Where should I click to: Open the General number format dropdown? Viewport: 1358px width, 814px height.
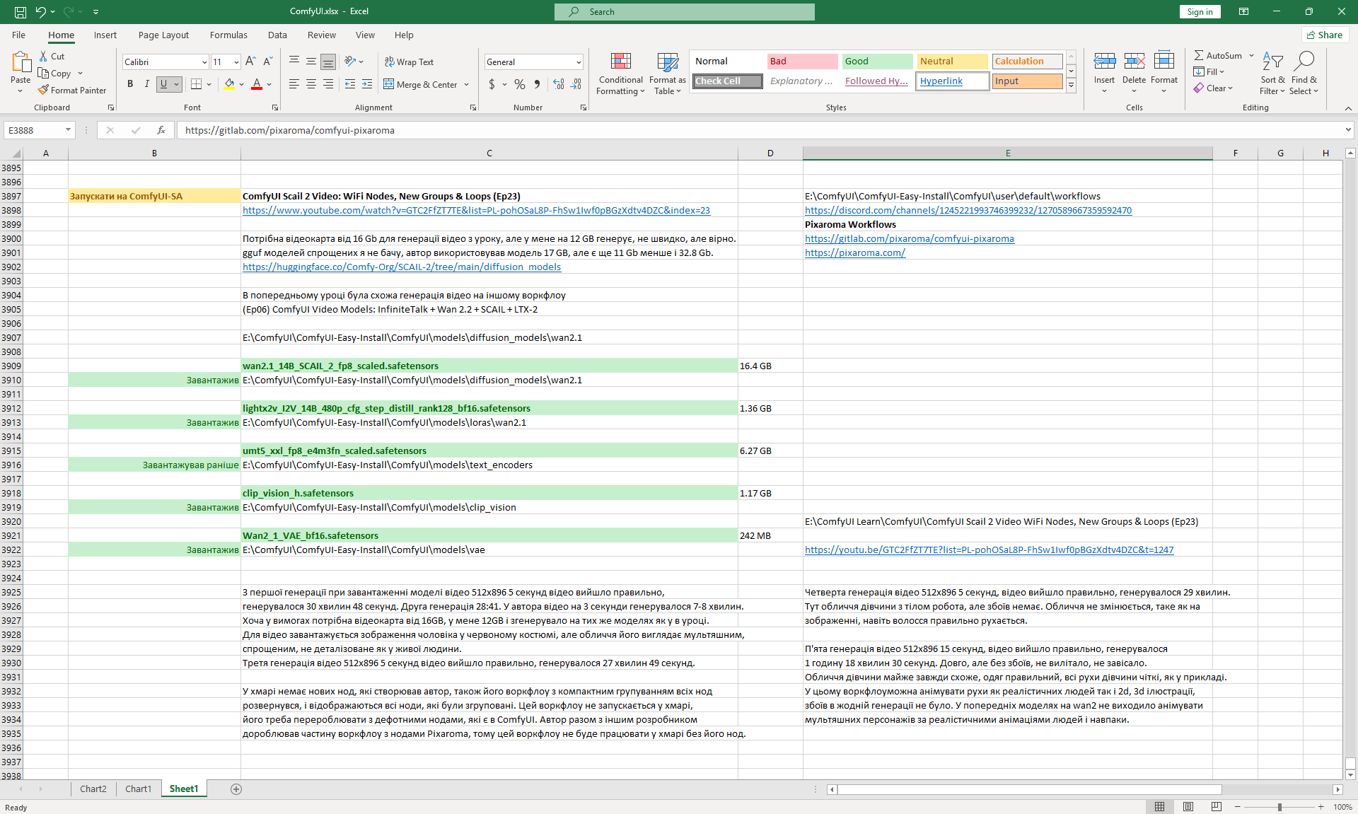pyautogui.click(x=579, y=62)
